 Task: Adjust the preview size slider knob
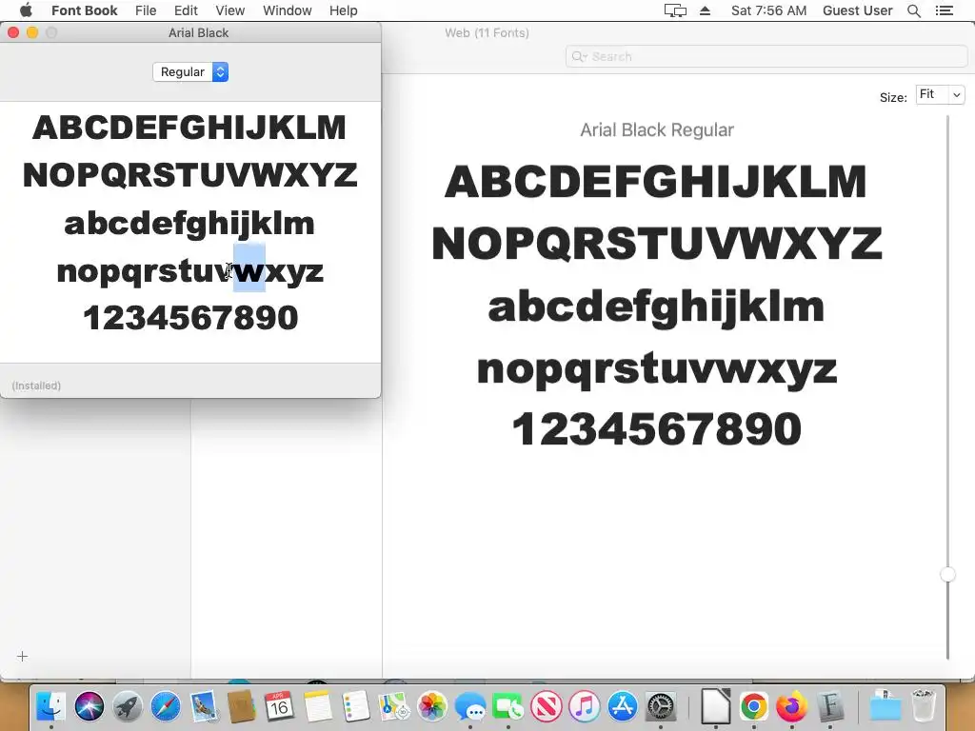coord(947,574)
